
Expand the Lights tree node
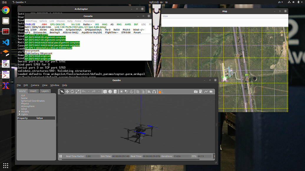pyautogui.click(x=19, y=114)
